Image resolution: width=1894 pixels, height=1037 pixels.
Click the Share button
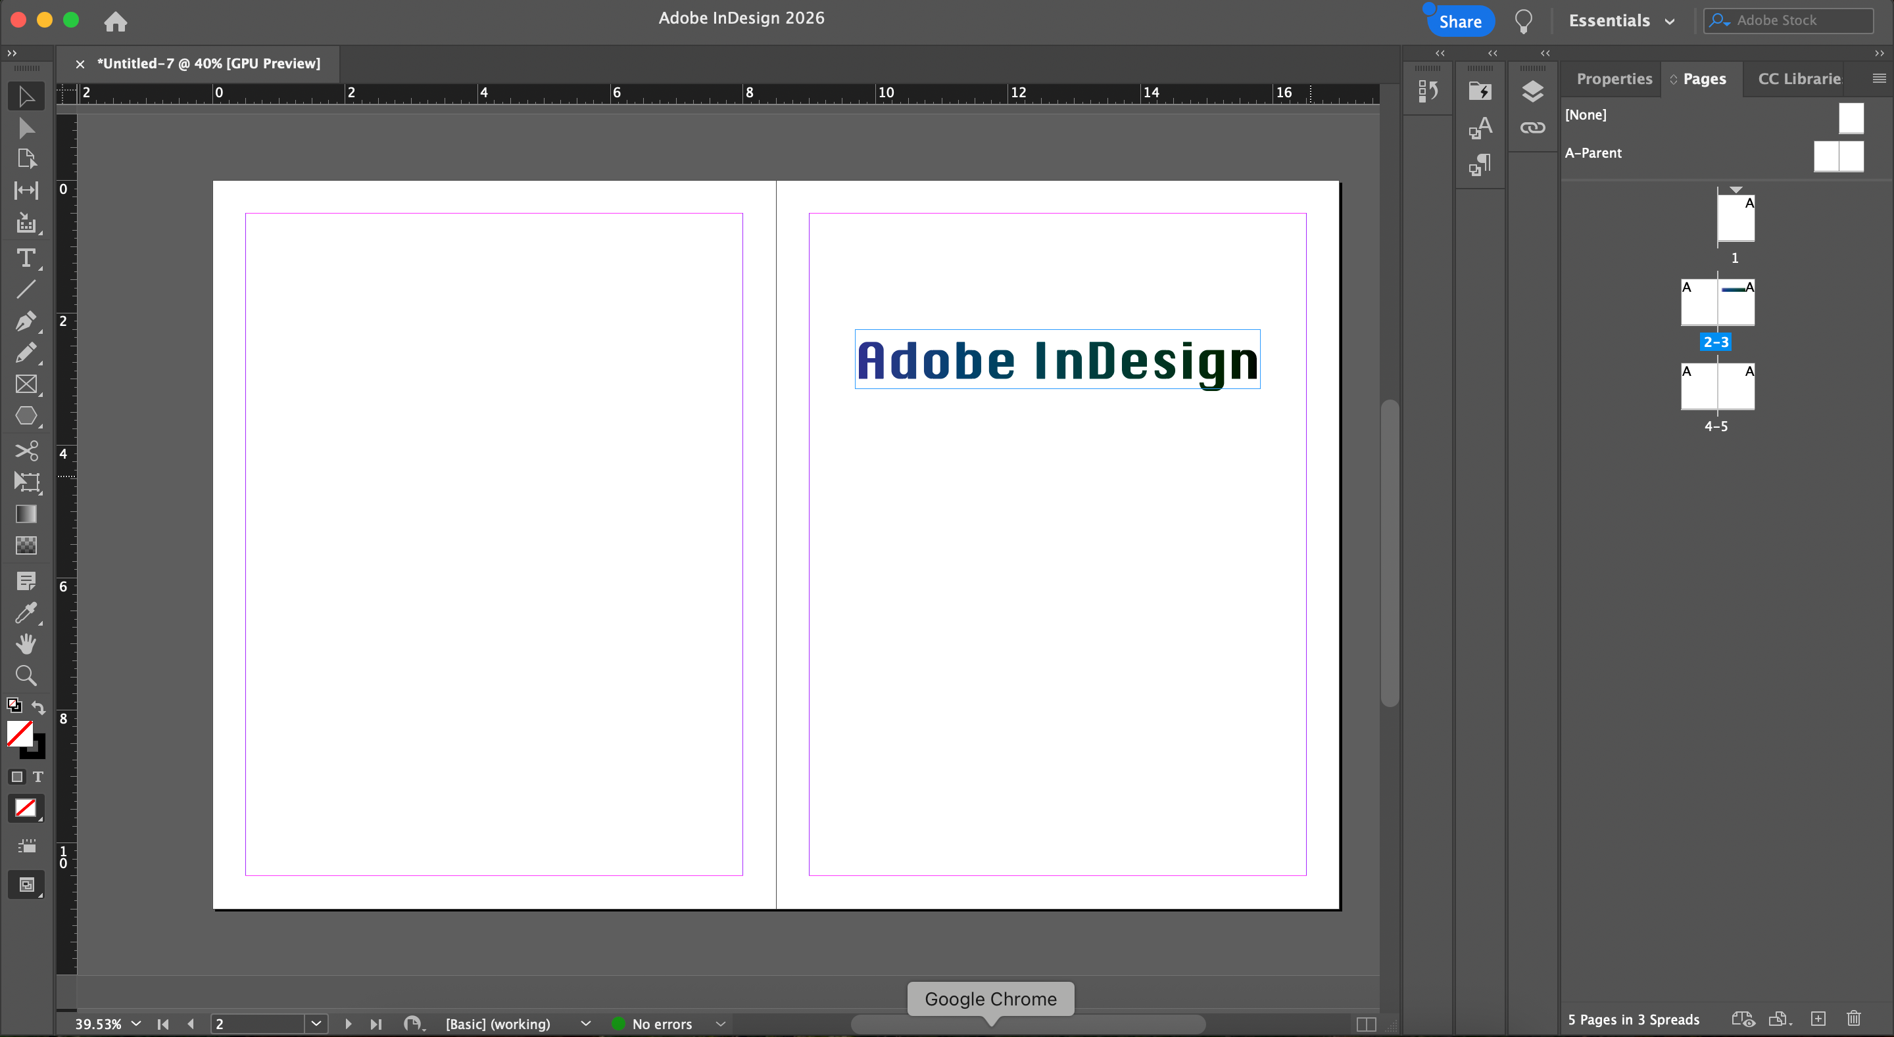coord(1459,21)
